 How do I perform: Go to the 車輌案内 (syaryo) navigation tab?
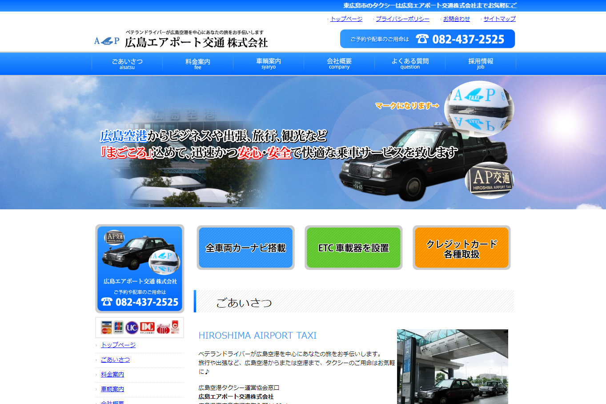pyautogui.click(x=269, y=64)
